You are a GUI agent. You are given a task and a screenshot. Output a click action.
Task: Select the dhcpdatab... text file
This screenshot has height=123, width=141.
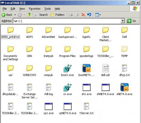click(x=10, y=89)
